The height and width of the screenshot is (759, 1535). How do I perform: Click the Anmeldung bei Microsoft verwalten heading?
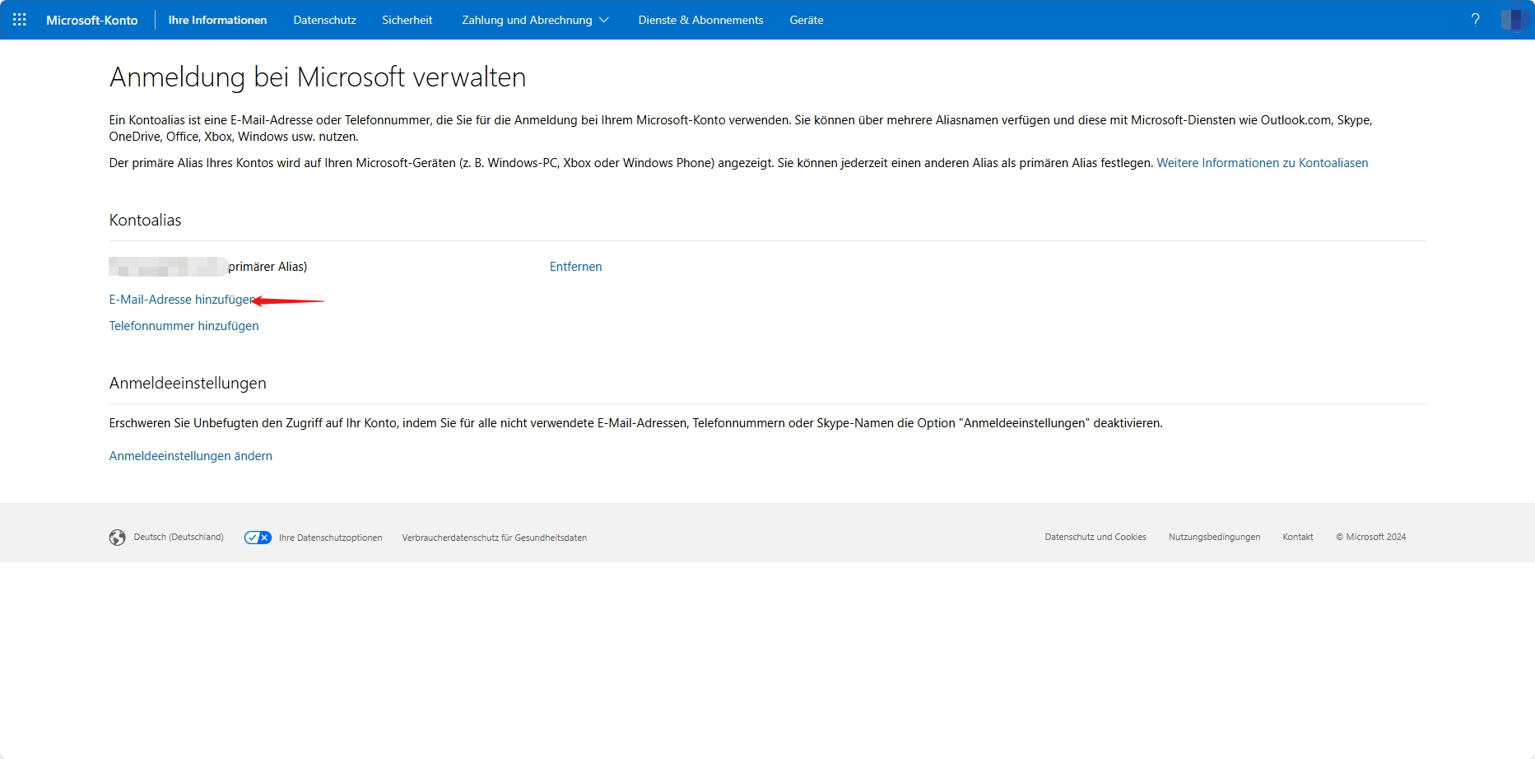(318, 77)
